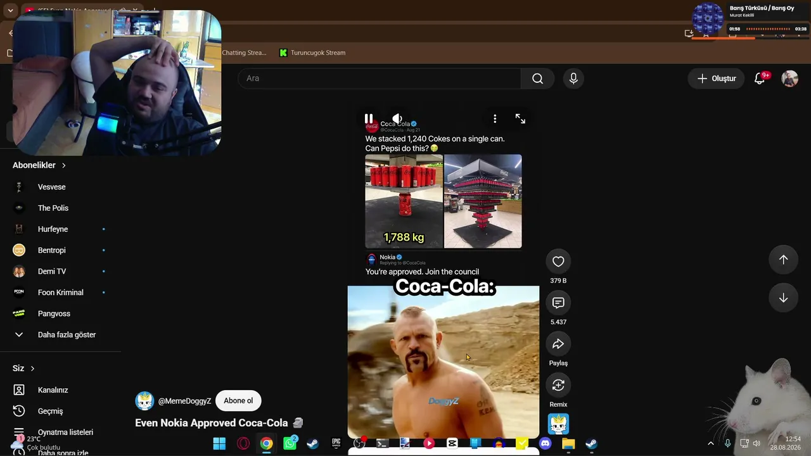The height and width of the screenshot is (456, 811).
Task: Open the Oluştur create menu
Action: (717, 79)
